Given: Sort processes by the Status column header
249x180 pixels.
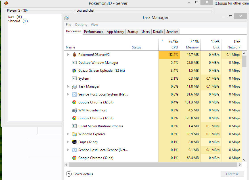Looking at the screenshot, I should tap(144, 45).
